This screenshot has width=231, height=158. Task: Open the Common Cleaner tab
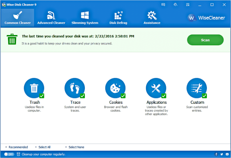[x=18, y=18]
